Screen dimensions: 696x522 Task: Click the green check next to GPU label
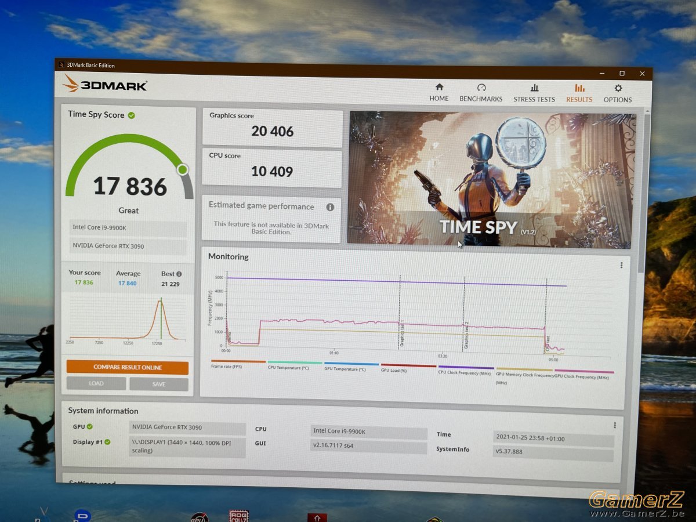point(90,427)
